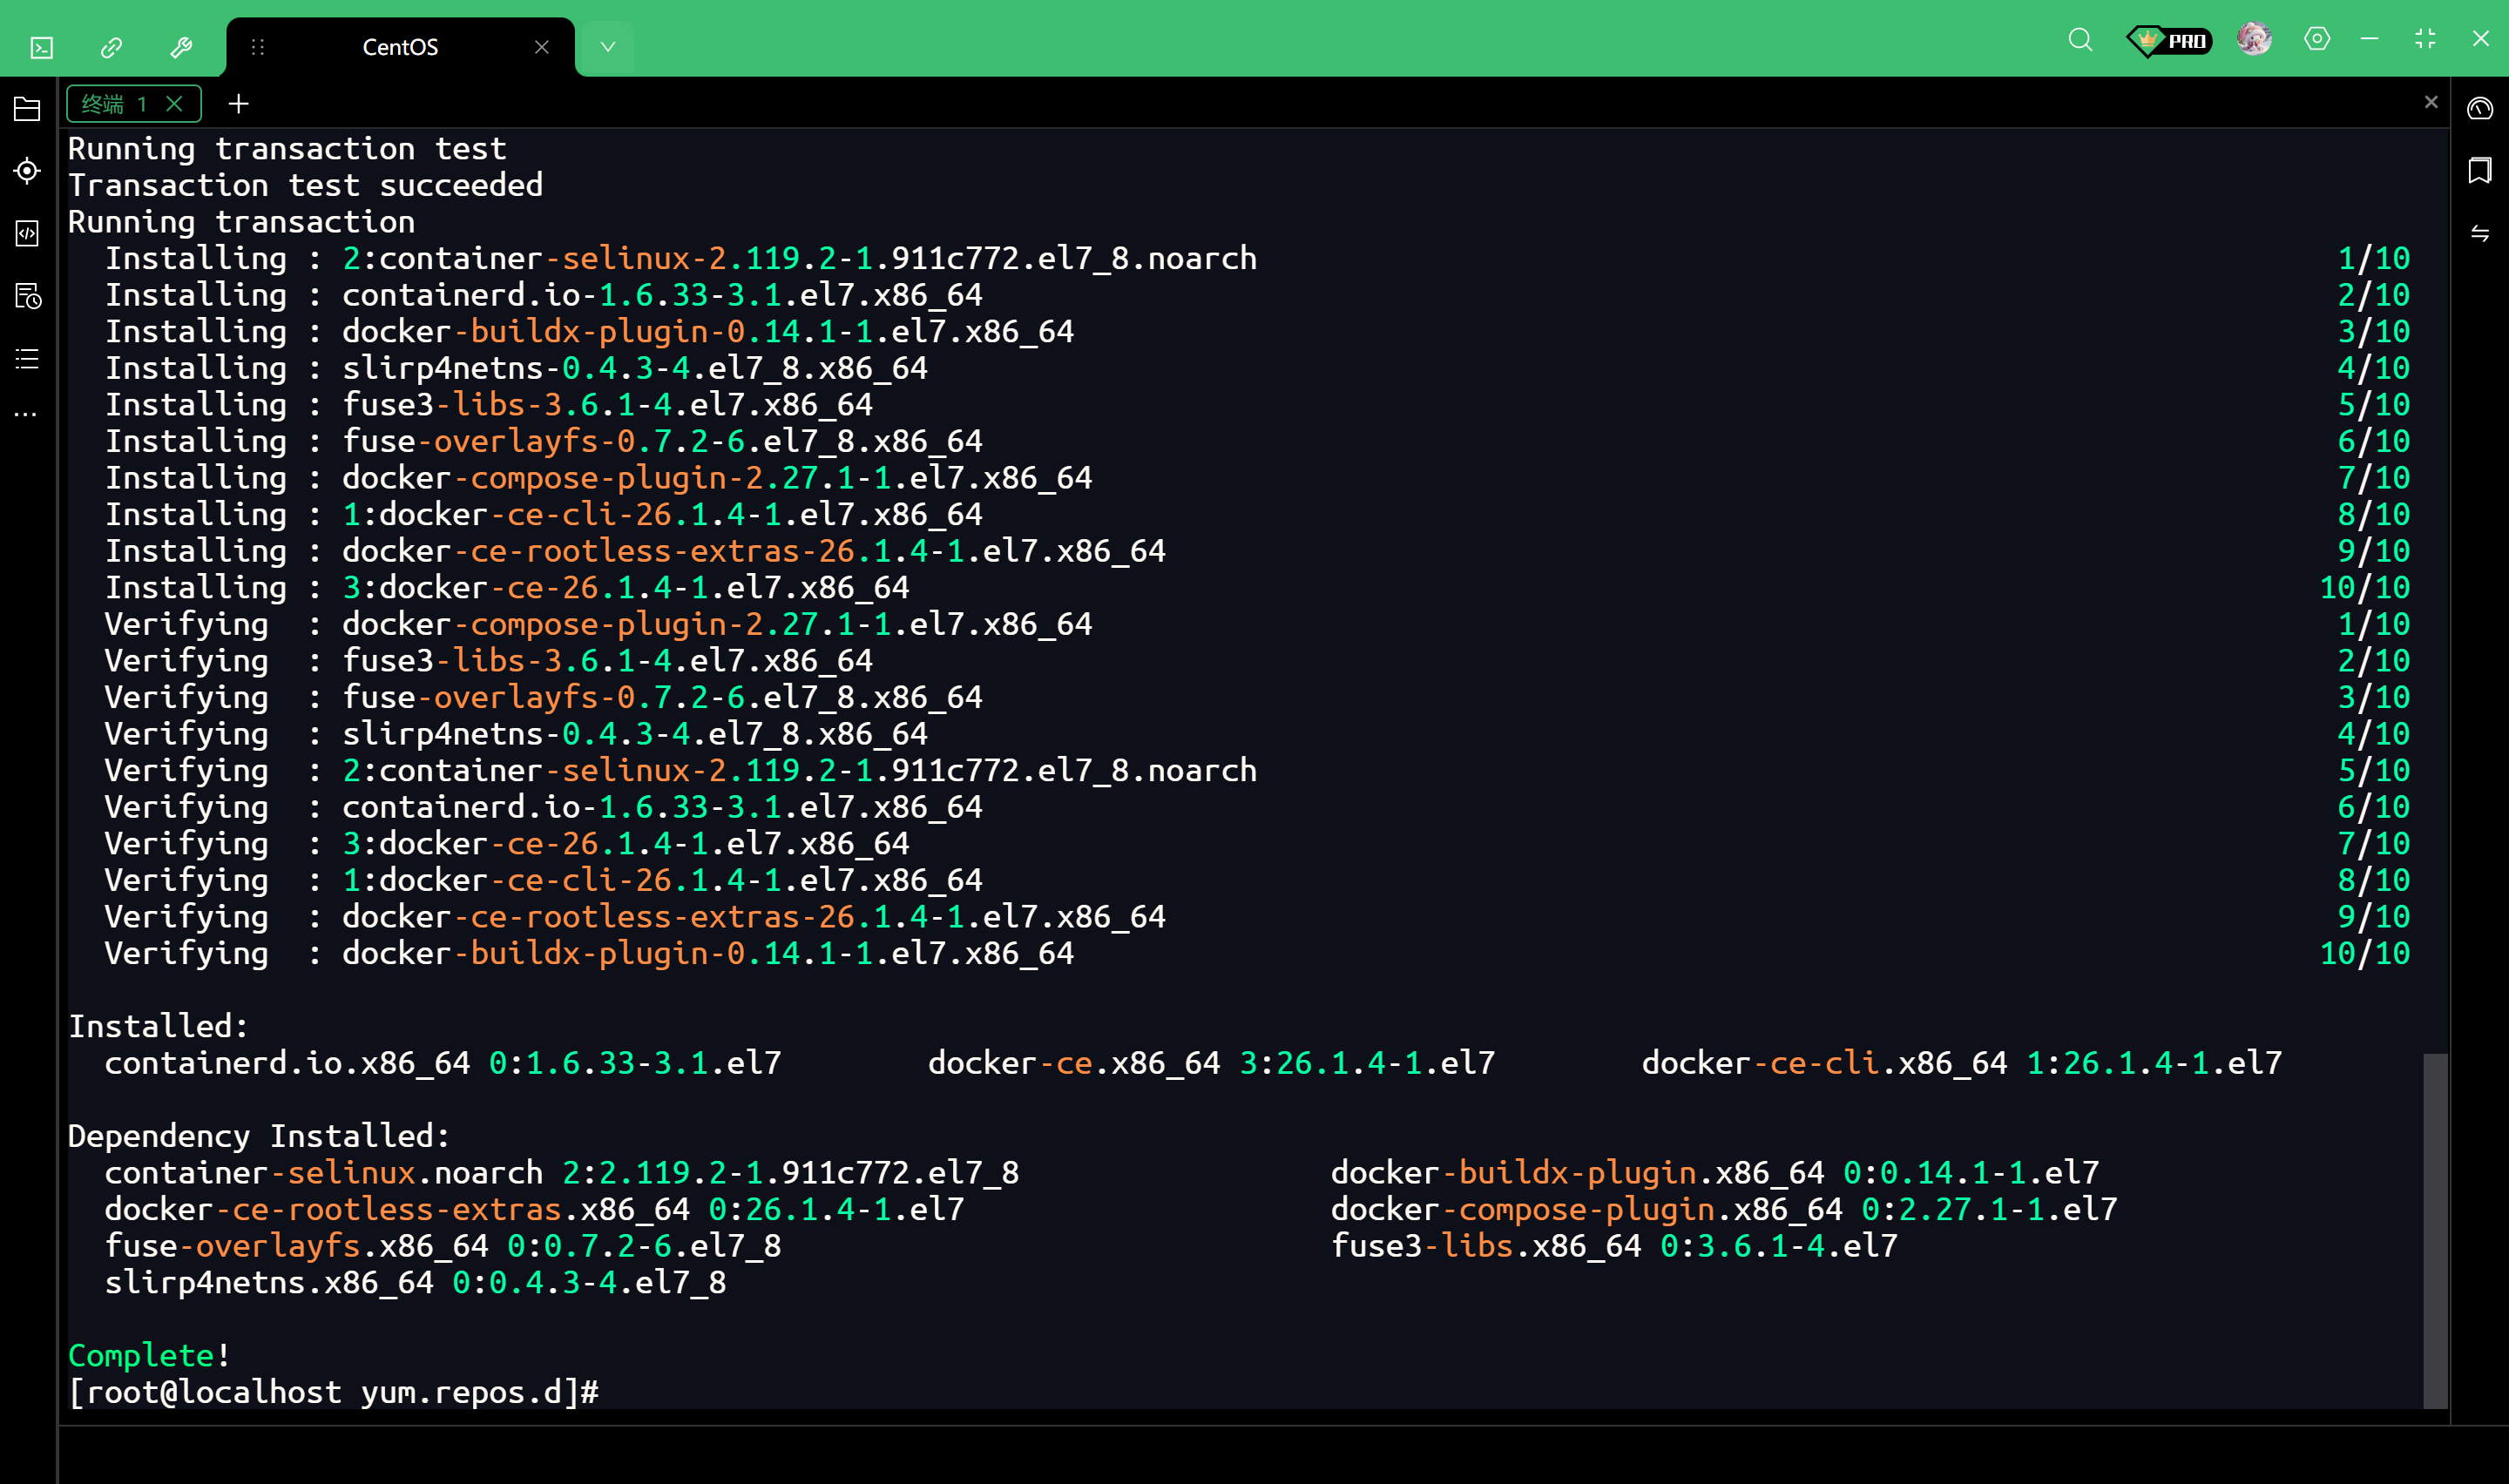This screenshot has width=2509, height=1484.
Task: Add a new terminal with plus button
Action: (238, 104)
